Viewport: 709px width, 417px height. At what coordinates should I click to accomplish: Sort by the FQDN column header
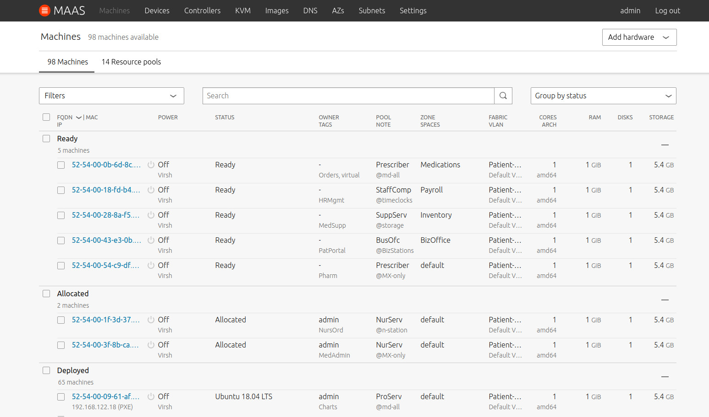[x=65, y=117]
